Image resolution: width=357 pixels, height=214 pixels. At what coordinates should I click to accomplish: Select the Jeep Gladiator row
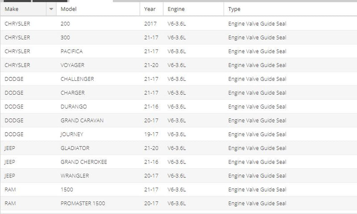coord(178,148)
